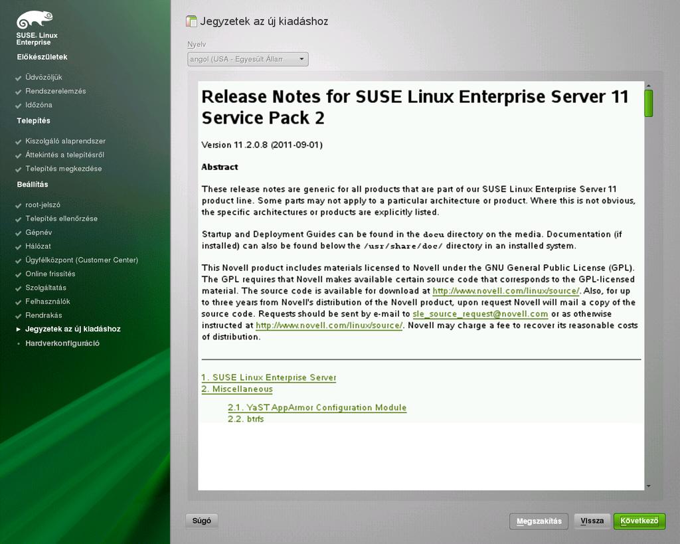Click checkmark beside Hálózat step
The width and height of the screenshot is (680, 544).
click(x=18, y=247)
